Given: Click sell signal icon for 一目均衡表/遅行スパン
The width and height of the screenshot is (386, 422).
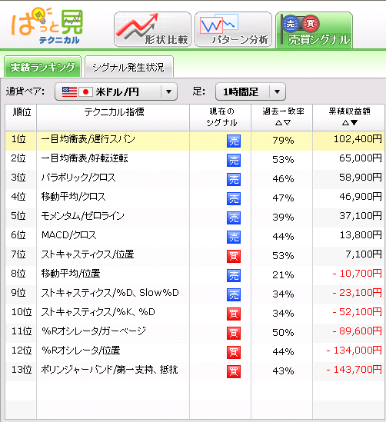Looking at the screenshot, I should (234, 141).
